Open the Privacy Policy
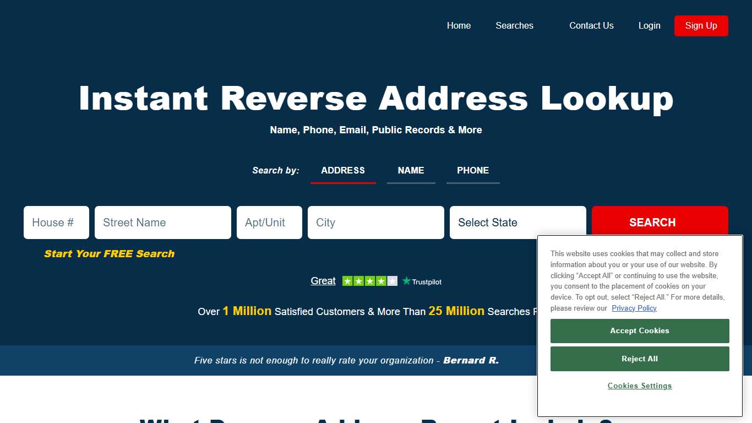Image resolution: width=752 pixels, height=423 pixels. pyautogui.click(x=634, y=308)
